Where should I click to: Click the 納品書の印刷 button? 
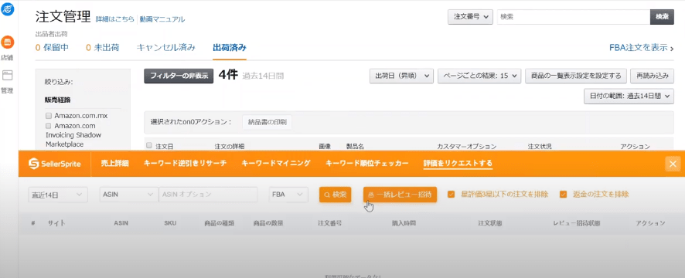coord(267,122)
